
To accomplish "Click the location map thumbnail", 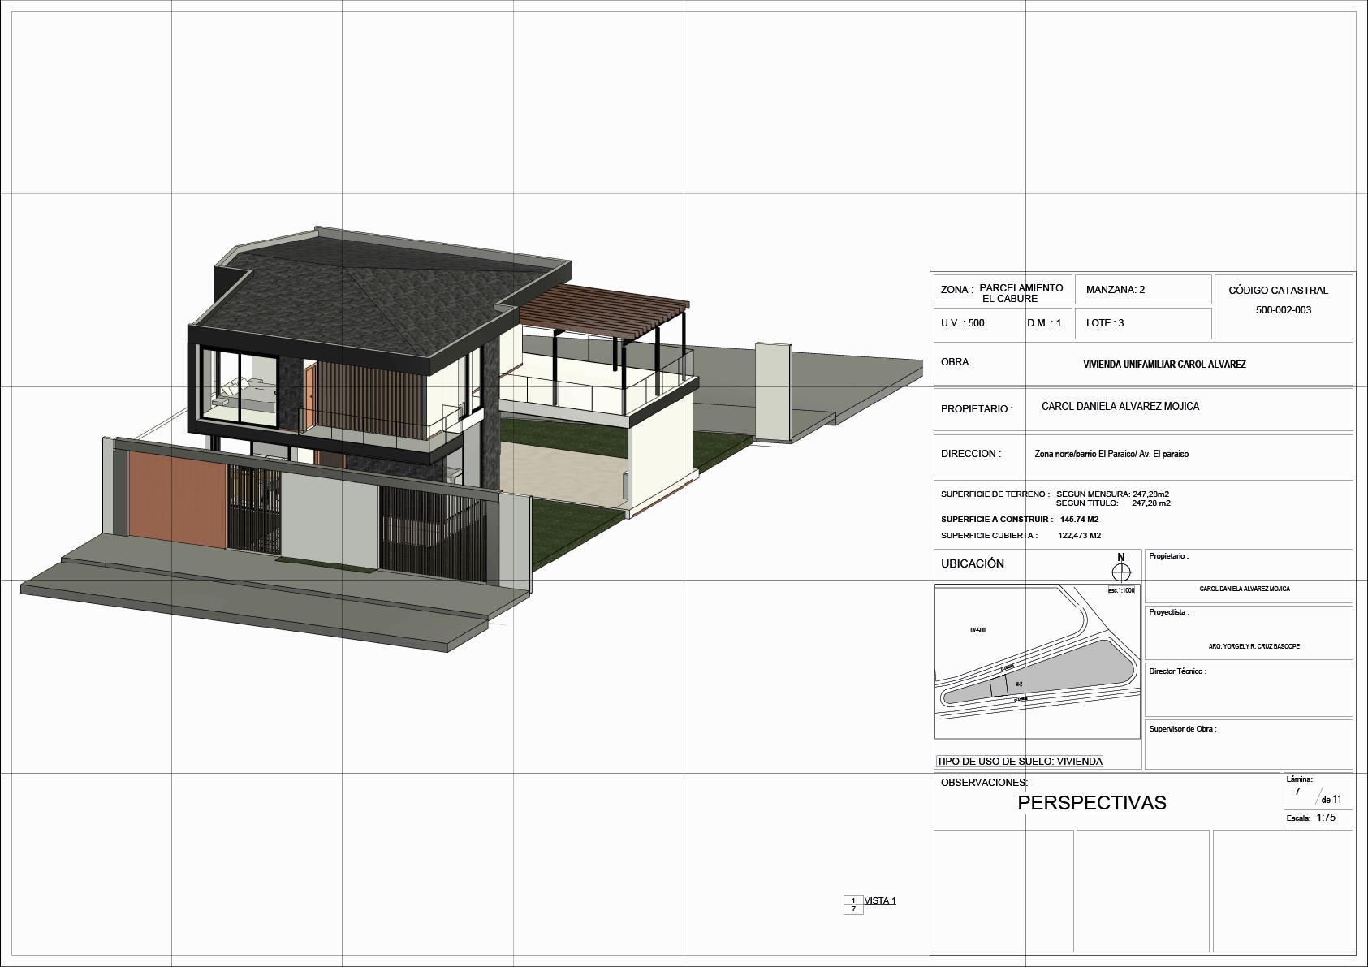I will [1038, 662].
